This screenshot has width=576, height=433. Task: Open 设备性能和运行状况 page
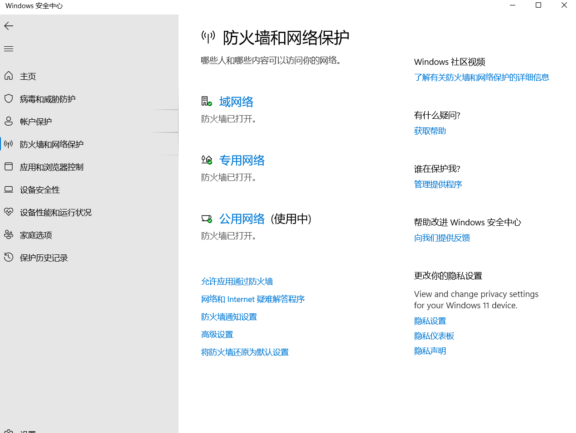pyautogui.click(x=89, y=212)
